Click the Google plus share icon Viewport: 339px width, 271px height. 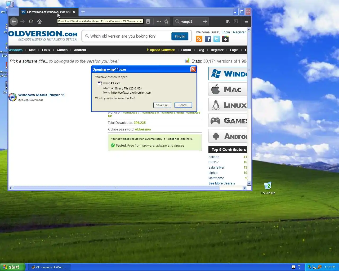pos(225,39)
